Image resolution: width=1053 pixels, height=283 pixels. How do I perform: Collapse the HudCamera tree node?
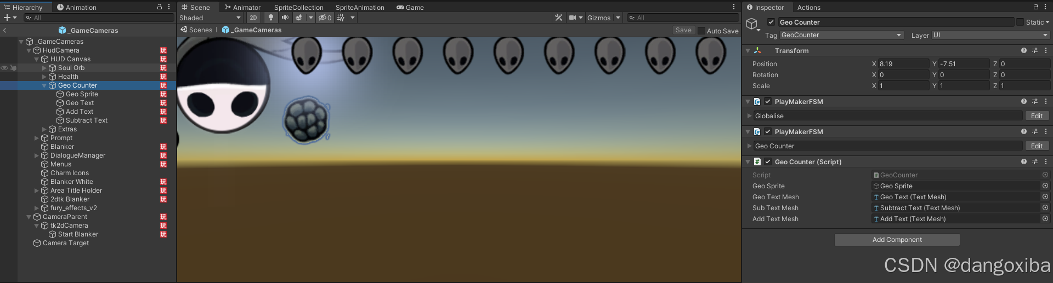(x=29, y=50)
